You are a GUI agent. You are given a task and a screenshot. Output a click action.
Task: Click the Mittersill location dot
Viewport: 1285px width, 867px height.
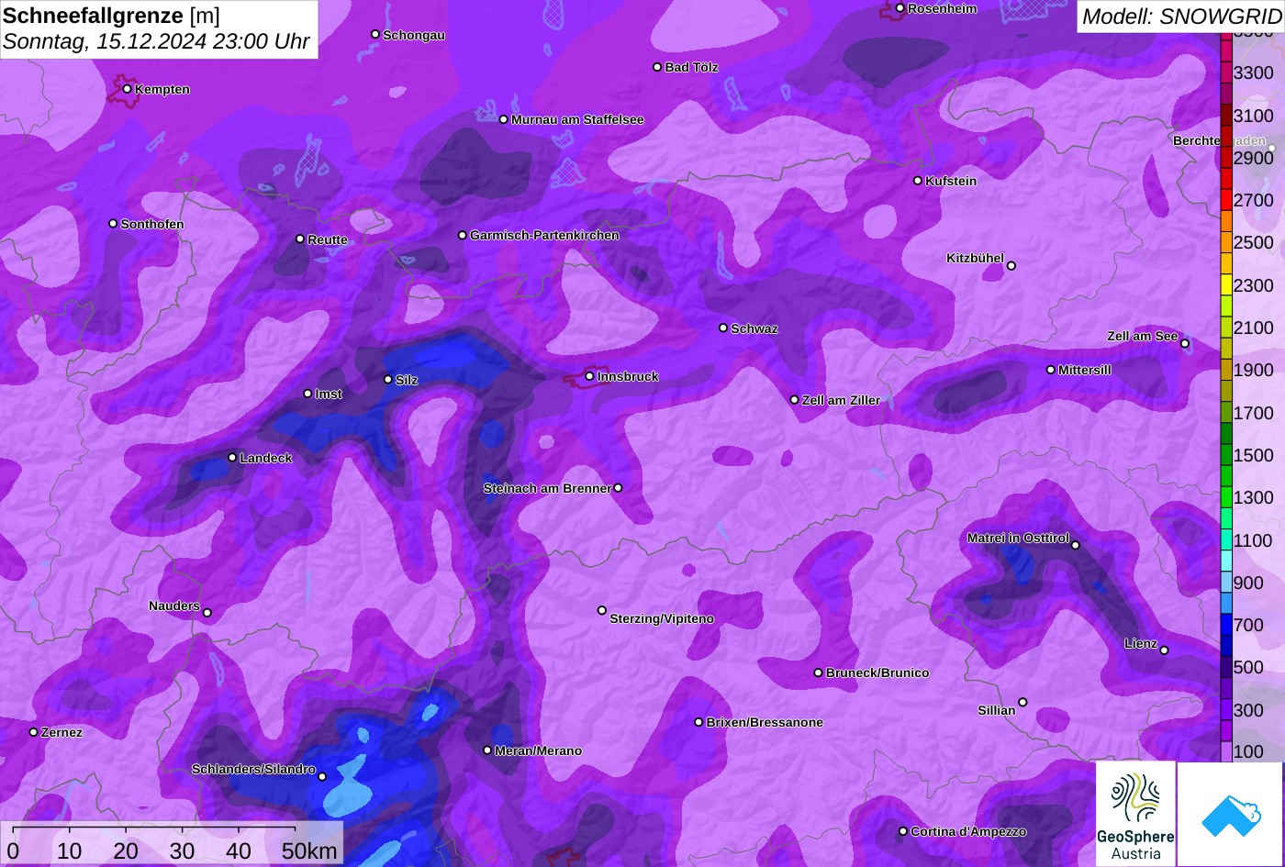point(1051,370)
